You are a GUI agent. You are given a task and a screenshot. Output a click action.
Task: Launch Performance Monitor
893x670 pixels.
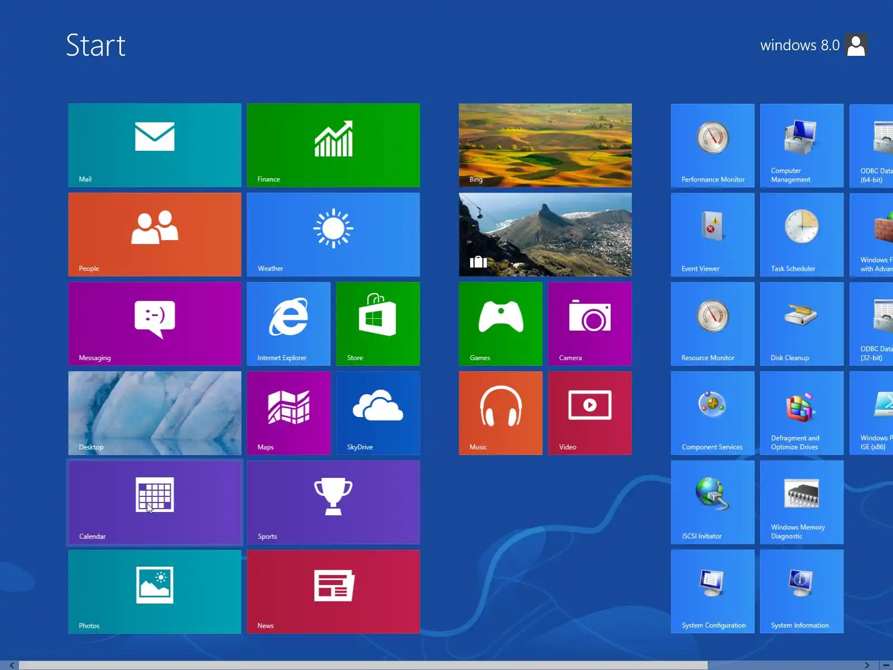coord(713,145)
